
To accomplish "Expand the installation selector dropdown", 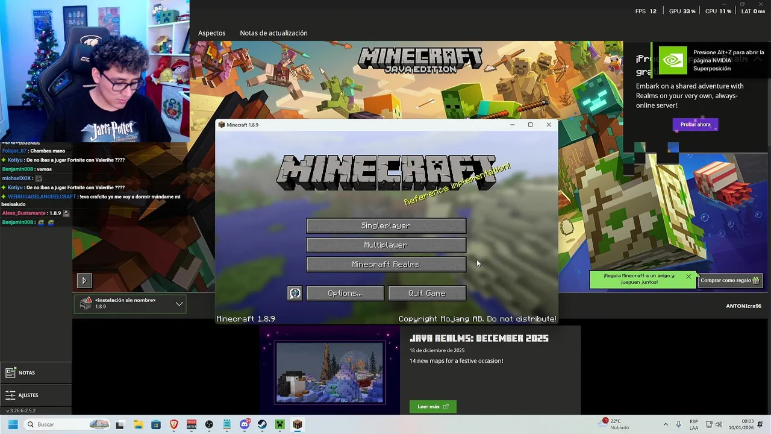I will [x=179, y=304].
